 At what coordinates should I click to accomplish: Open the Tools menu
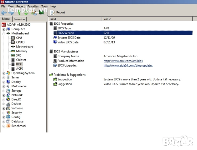click(x=44, y=6)
